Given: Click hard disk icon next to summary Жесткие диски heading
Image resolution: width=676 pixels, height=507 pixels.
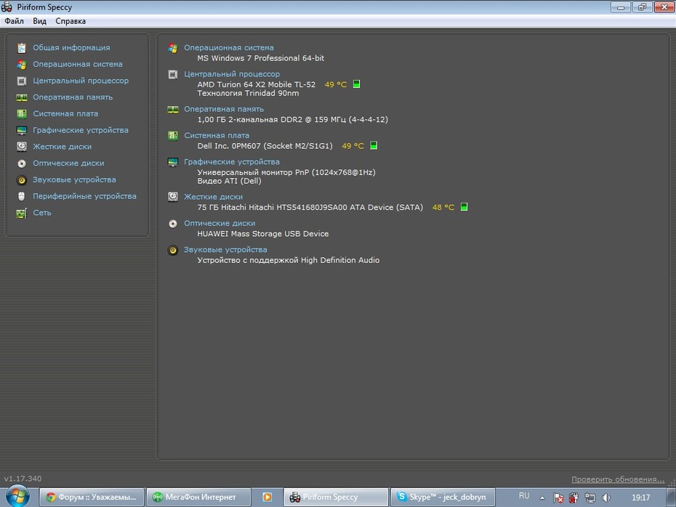Looking at the screenshot, I should coord(173,197).
